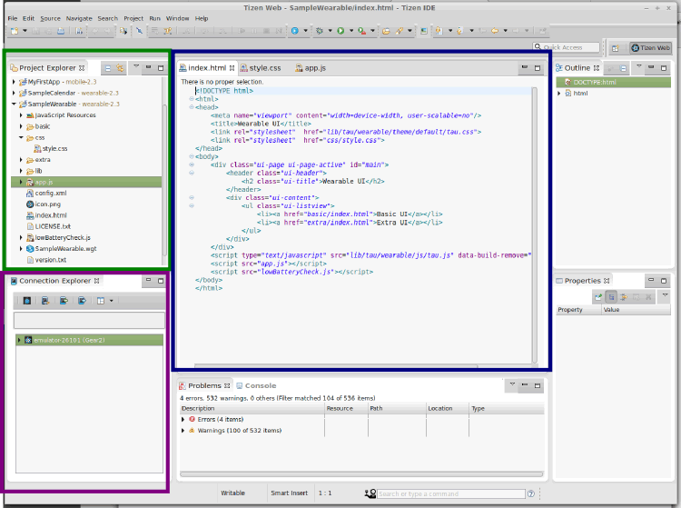
Task: Click the Print toolbar icon
Action: [61, 31]
